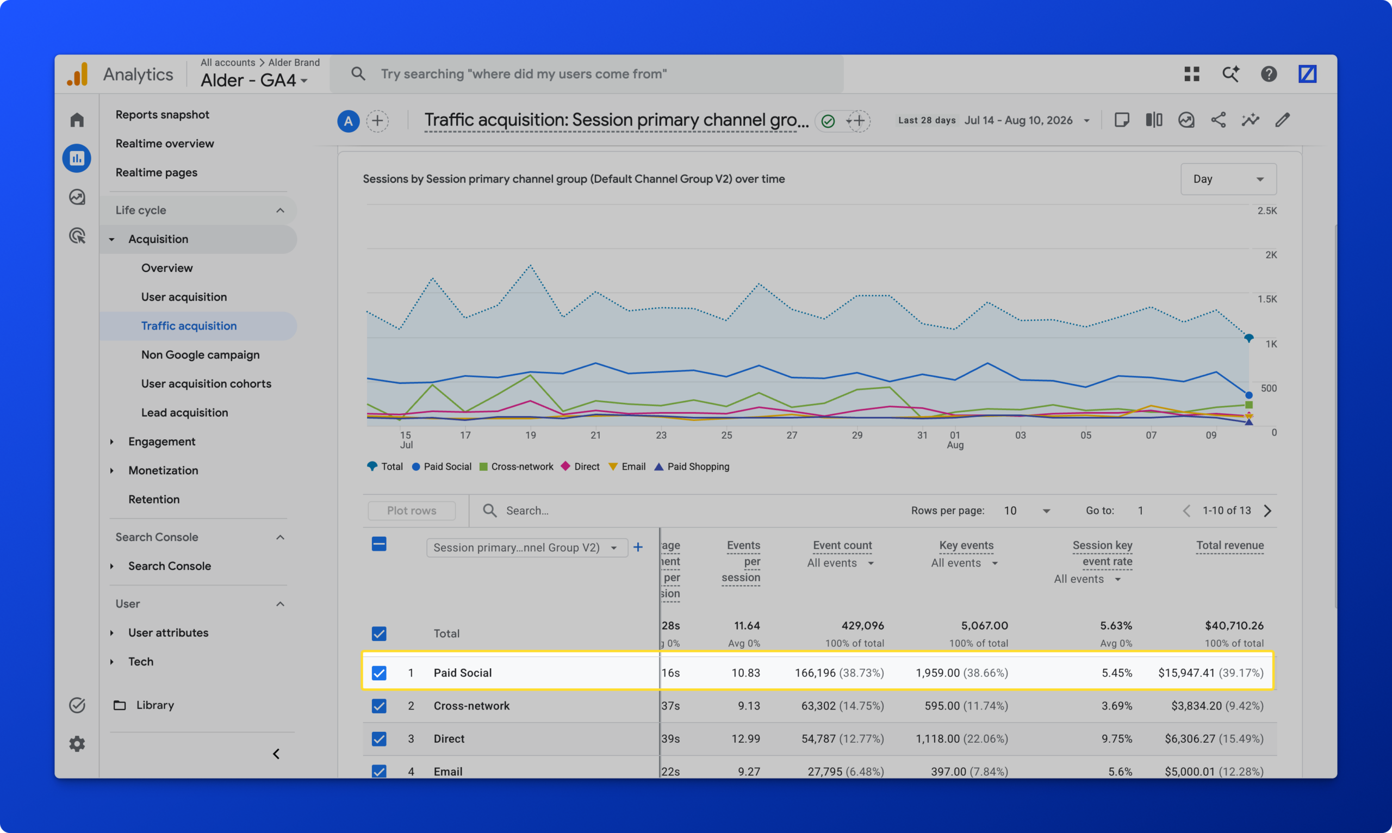Select User acquisition in the sidebar

click(184, 297)
